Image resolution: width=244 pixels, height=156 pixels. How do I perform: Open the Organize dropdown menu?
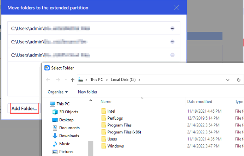pos(58,92)
